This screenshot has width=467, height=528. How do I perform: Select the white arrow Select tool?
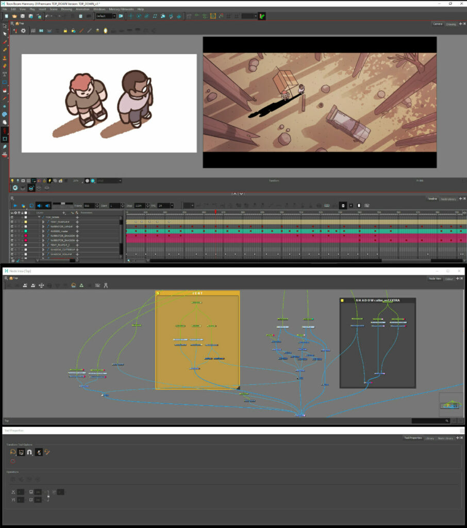5,34
